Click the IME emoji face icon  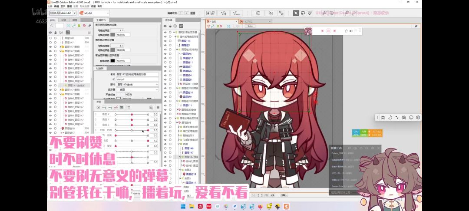(x=411, y=118)
